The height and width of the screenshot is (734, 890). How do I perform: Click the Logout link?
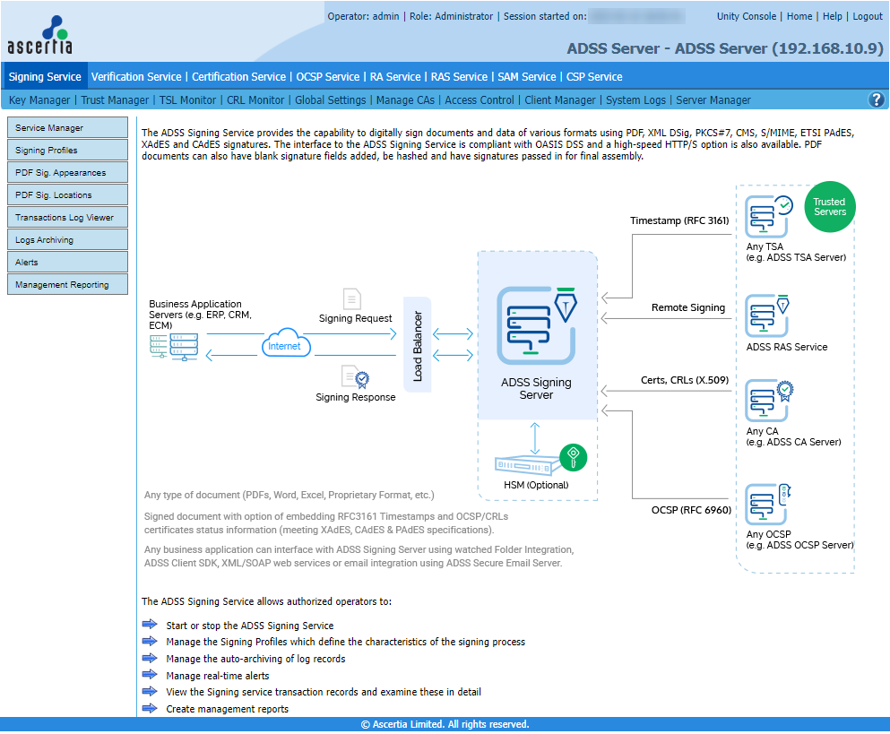pos(867,16)
